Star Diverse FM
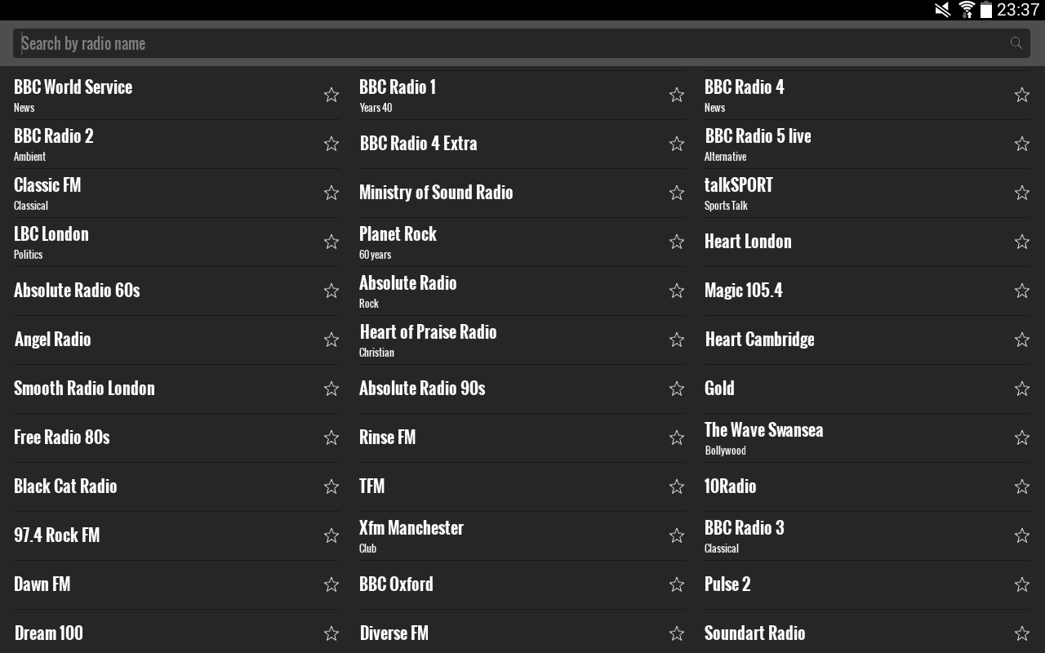This screenshot has width=1045, height=653. point(677,633)
